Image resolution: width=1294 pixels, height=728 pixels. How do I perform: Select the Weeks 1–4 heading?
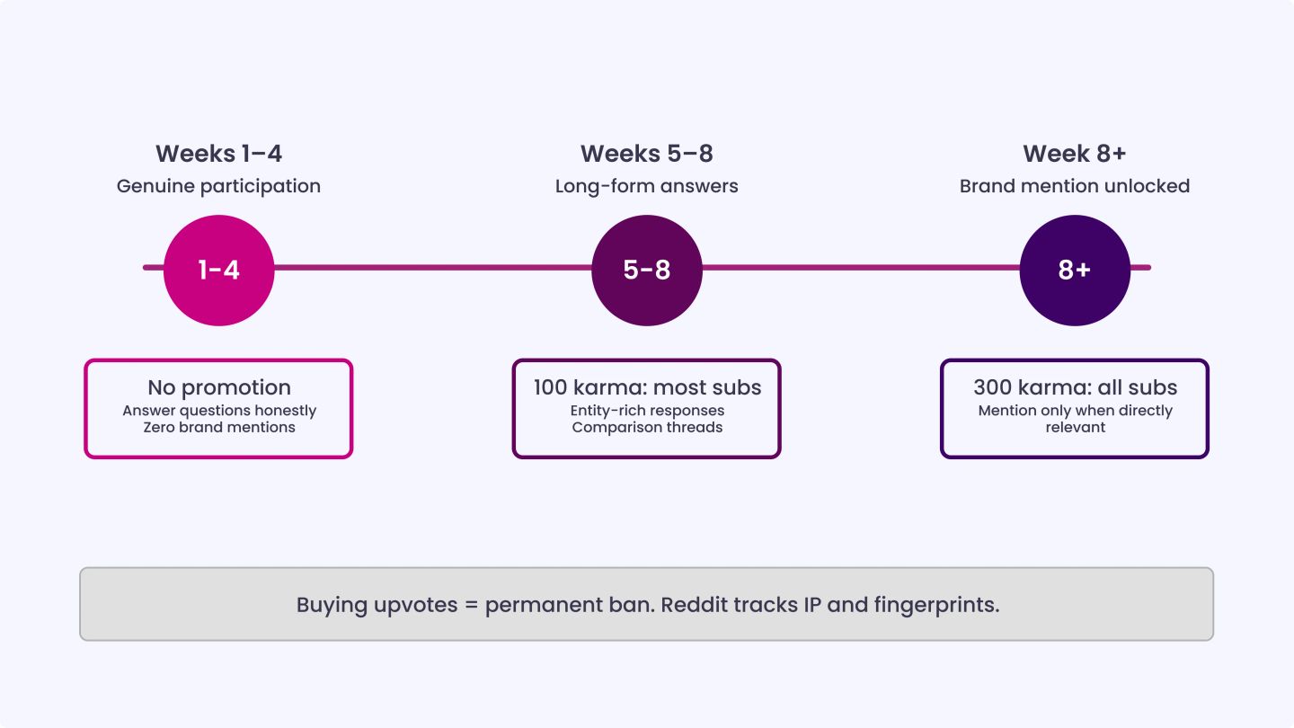point(218,154)
